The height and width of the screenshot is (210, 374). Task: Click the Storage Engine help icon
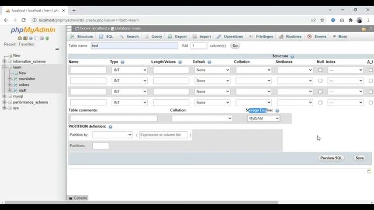pyautogui.click(x=277, y=111)
